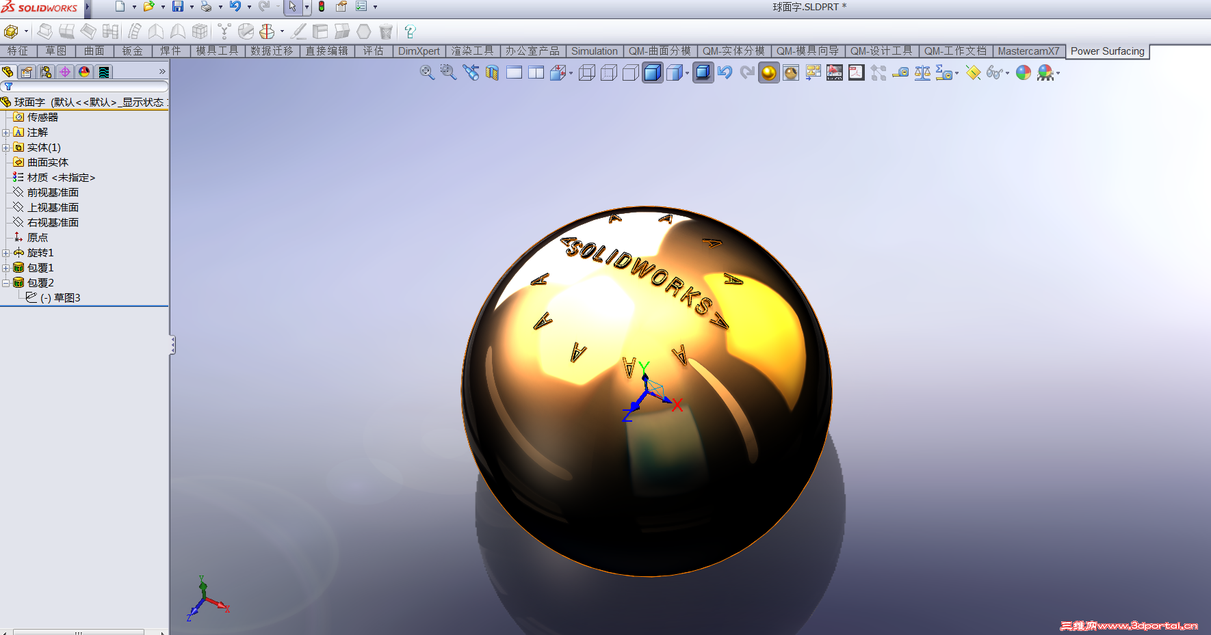Toggle the Shaded display style cube
The image size is (1211, 635).
click(x=675, y=72)
